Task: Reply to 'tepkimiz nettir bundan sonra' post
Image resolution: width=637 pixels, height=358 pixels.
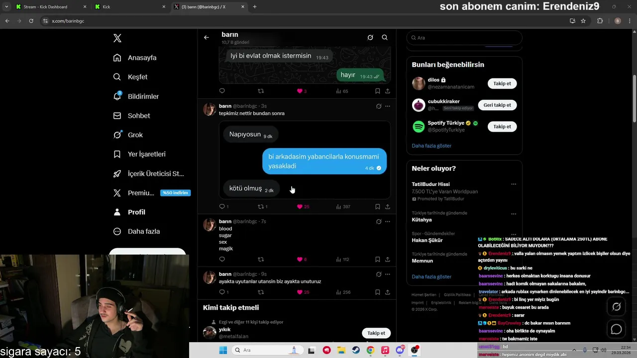Action: click(224, 206)
